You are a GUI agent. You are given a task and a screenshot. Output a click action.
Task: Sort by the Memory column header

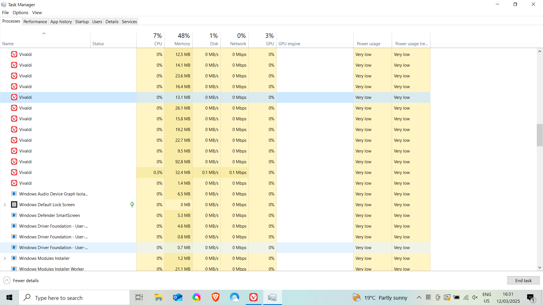(178, 40)
